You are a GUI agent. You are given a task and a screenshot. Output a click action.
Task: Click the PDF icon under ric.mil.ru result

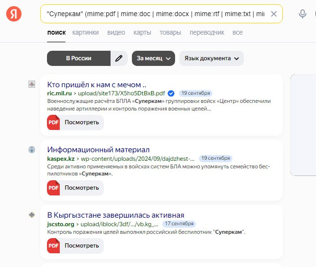click(x=54, y=122)
